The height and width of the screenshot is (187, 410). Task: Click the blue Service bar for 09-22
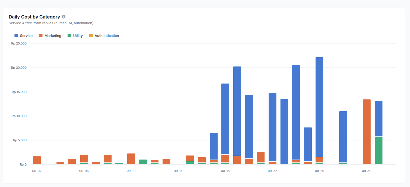coord(272,127)
